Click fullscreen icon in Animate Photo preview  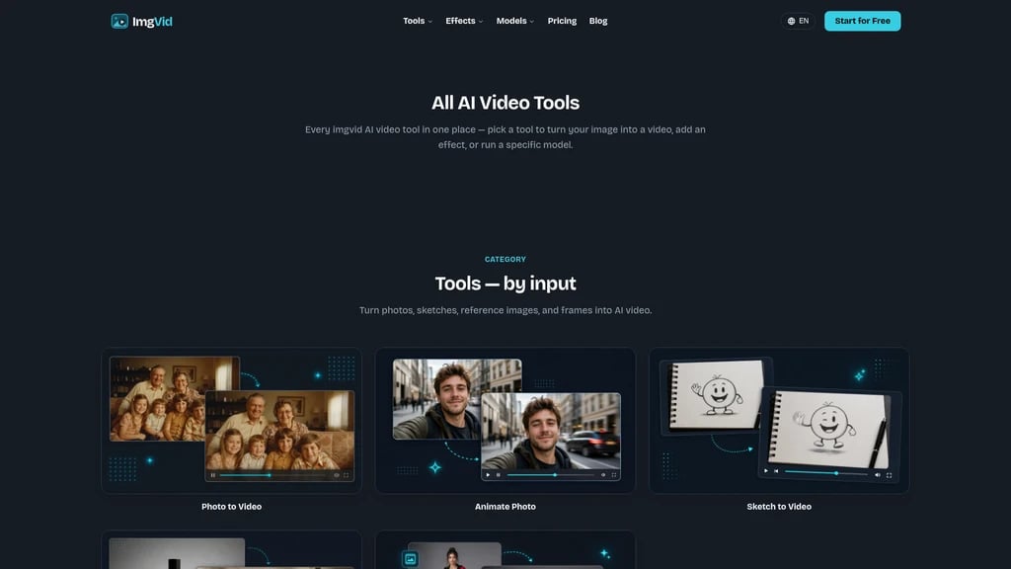pos(614,475)
